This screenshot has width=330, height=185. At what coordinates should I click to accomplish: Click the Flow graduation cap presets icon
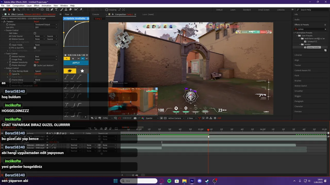[x=70, y=71]
